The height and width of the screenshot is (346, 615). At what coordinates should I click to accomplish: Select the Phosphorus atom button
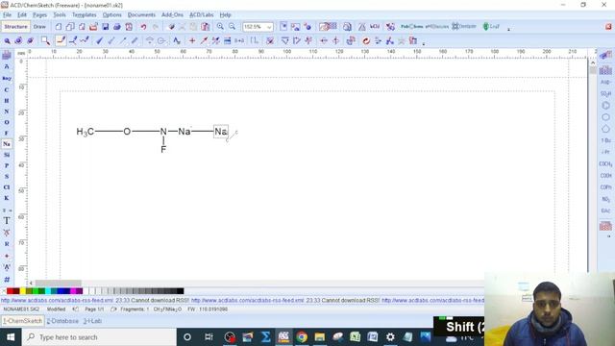pyautogui.click(x=7, y=165)
